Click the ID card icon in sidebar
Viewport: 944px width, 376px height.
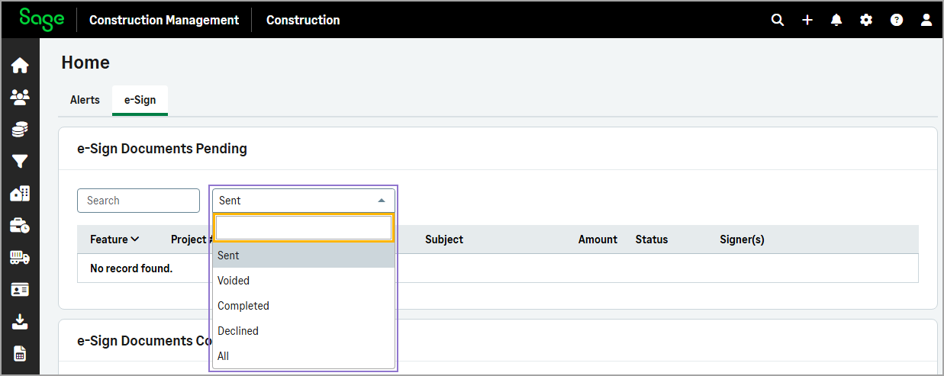[20, 290]
